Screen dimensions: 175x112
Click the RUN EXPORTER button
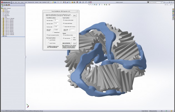[x=66, y=43]
